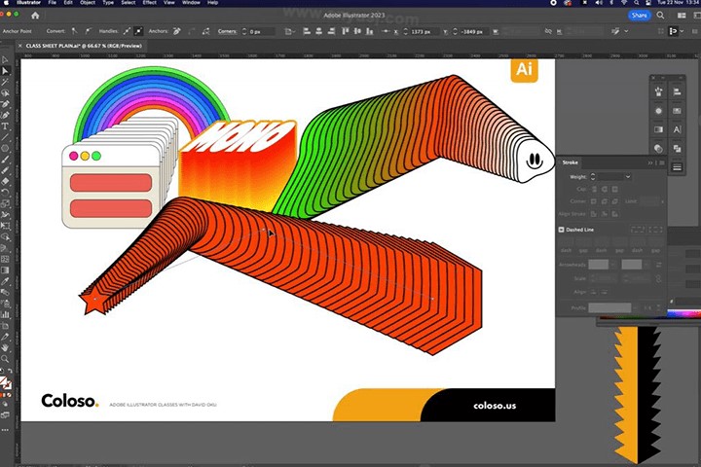Open the Window menu
This screenshot has height=467, width=701.
tap(191, 3)
